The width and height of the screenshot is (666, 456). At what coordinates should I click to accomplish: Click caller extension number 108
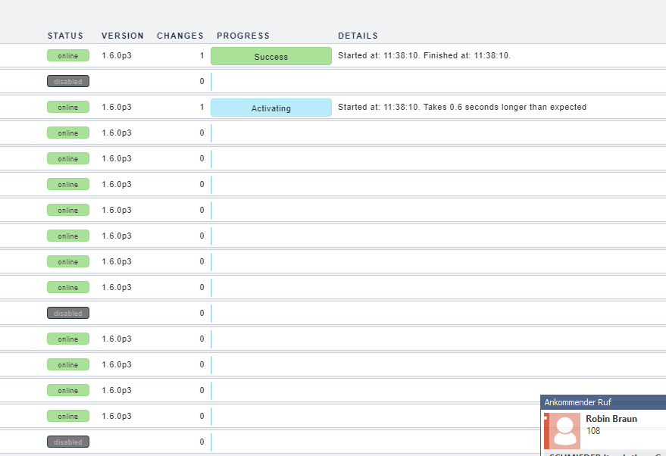(x=593, y=431)
